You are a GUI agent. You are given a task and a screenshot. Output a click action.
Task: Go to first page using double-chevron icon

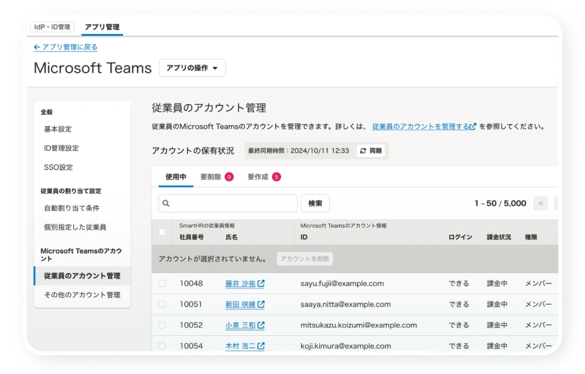(x=541, y=203)
